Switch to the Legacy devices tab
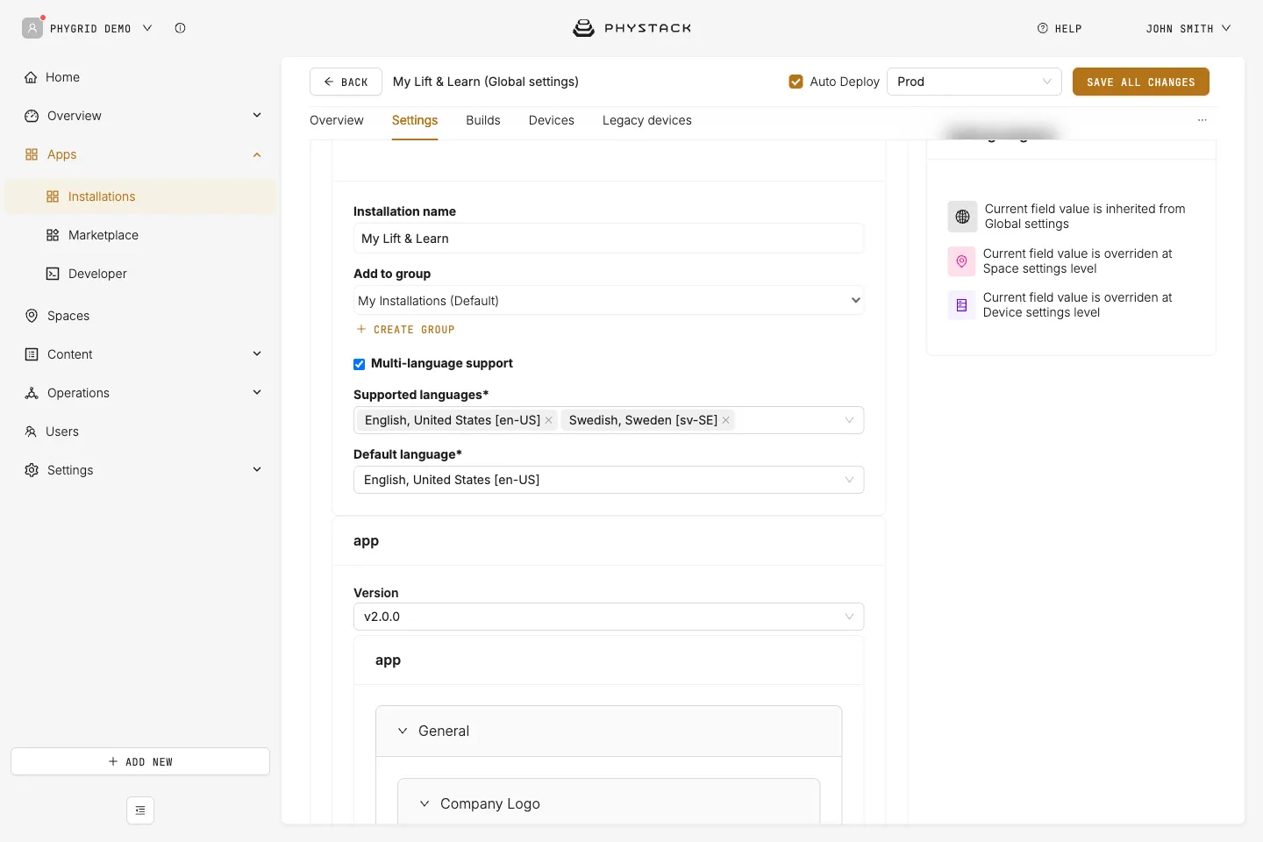 pos(647,120)
